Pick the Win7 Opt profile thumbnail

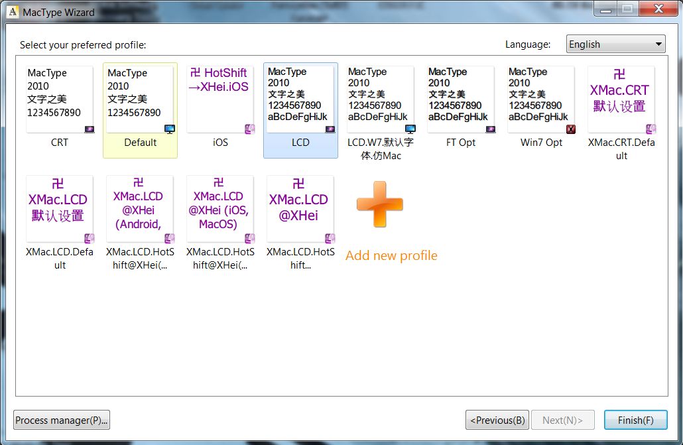(x=540, y=99)
